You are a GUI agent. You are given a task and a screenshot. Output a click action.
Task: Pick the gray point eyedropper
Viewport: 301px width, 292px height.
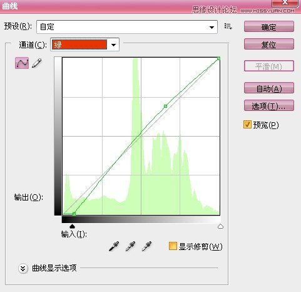pyautogui.click(x=131, y=246)
